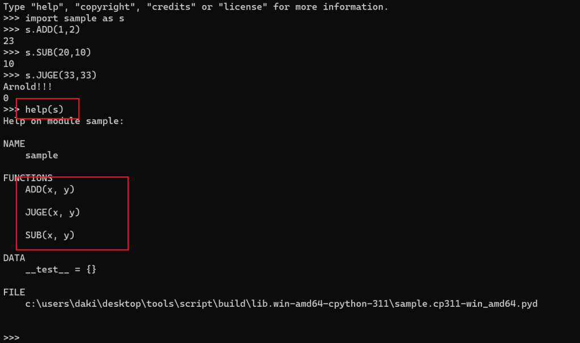Click the 'Arnold!!!' output text
The width and height of the screenshot is (580, 343).
tap(28, 87)
